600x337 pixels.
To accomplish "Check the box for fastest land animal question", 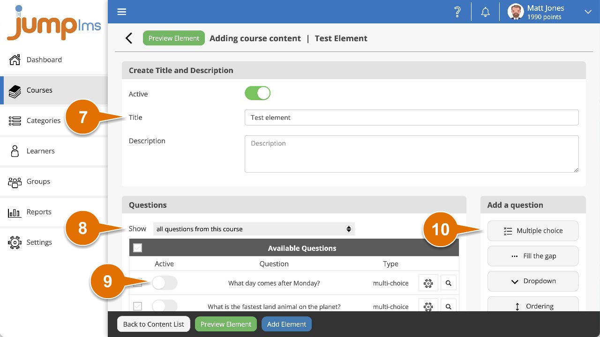I will pos(137,306).
